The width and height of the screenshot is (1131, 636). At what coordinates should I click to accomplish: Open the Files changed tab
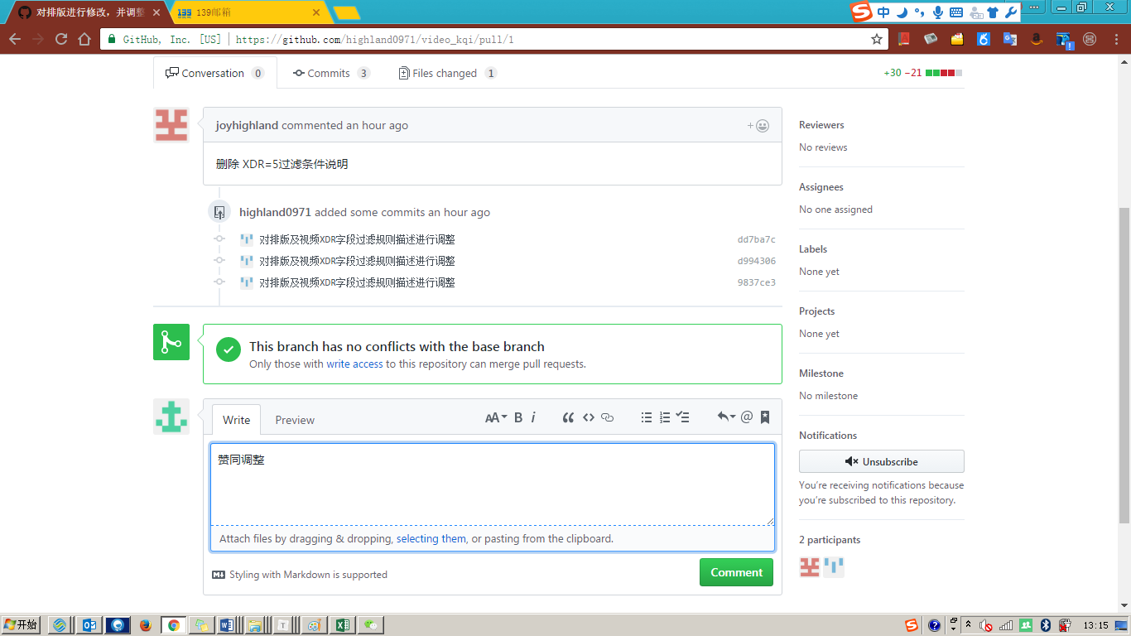tap(447, 73)
